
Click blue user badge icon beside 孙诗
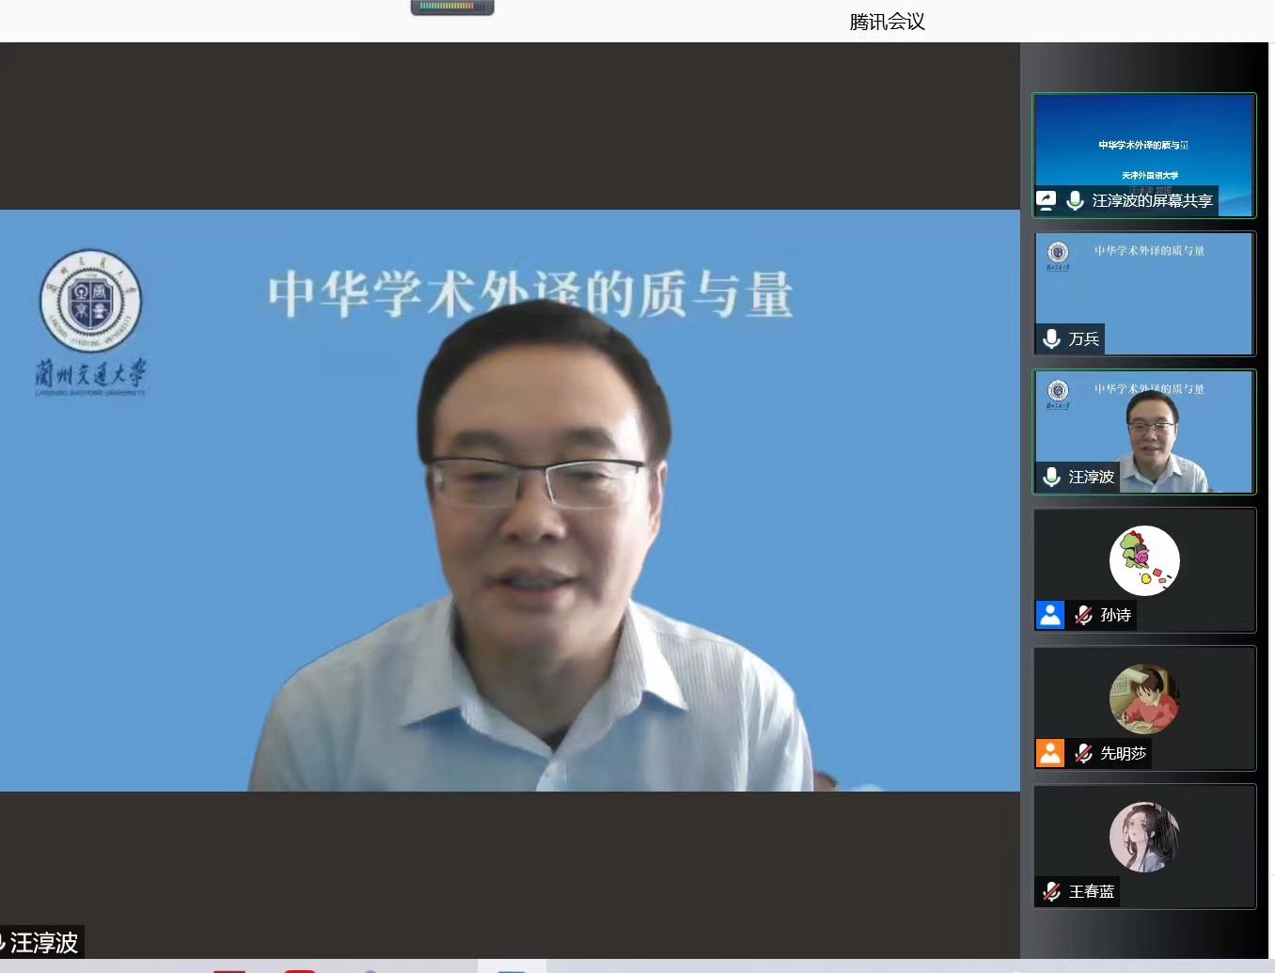point(1050,615)
